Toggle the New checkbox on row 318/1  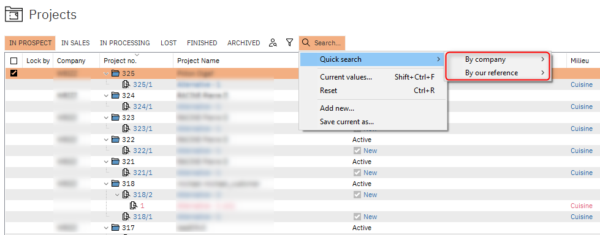click(x=357, y=217)
